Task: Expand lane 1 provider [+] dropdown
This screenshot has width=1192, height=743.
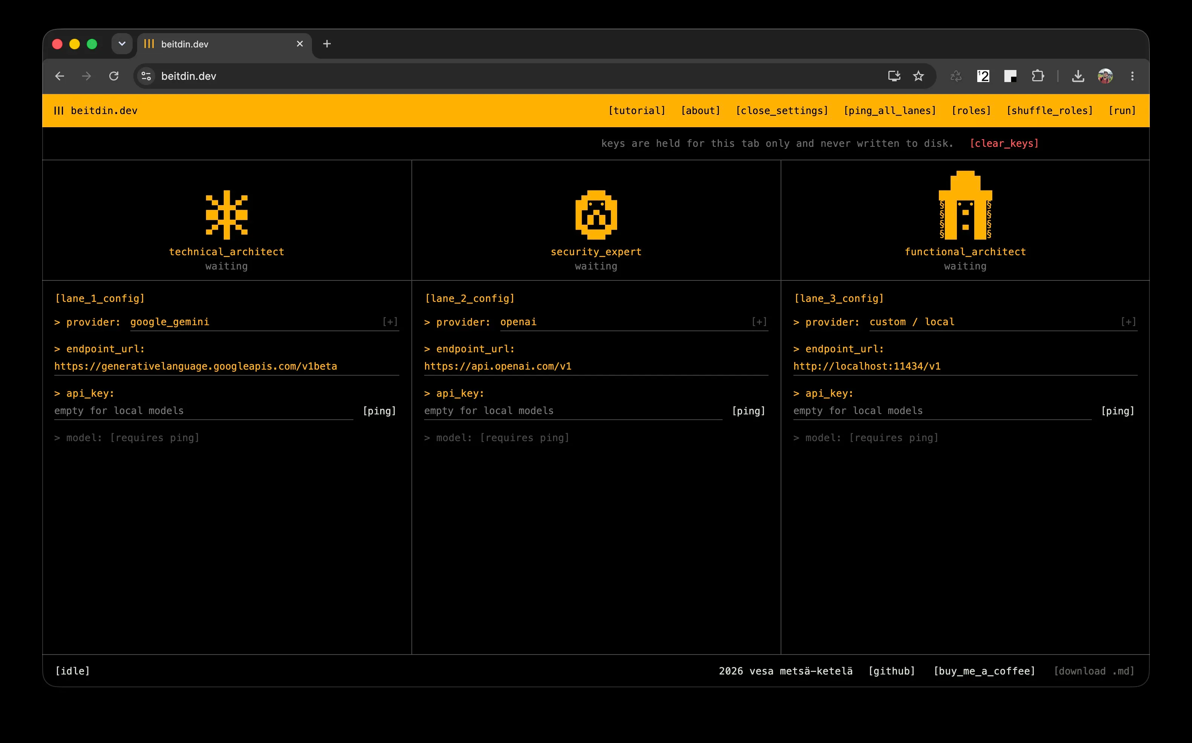Action: click(x=390, y=322)
